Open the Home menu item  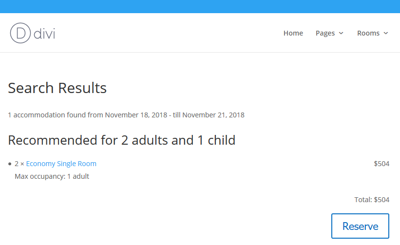(293, 33)
